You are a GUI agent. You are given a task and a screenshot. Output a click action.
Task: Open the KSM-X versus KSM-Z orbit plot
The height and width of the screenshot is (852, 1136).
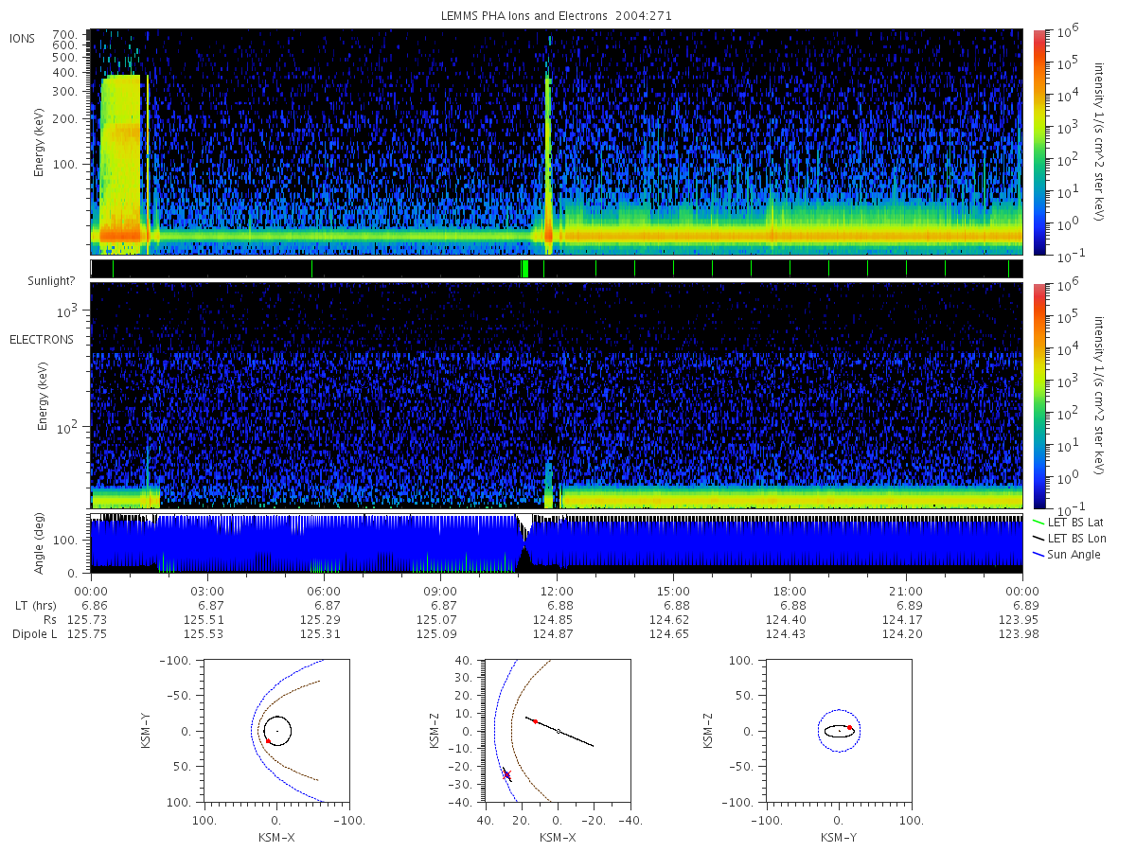point(558,731)
